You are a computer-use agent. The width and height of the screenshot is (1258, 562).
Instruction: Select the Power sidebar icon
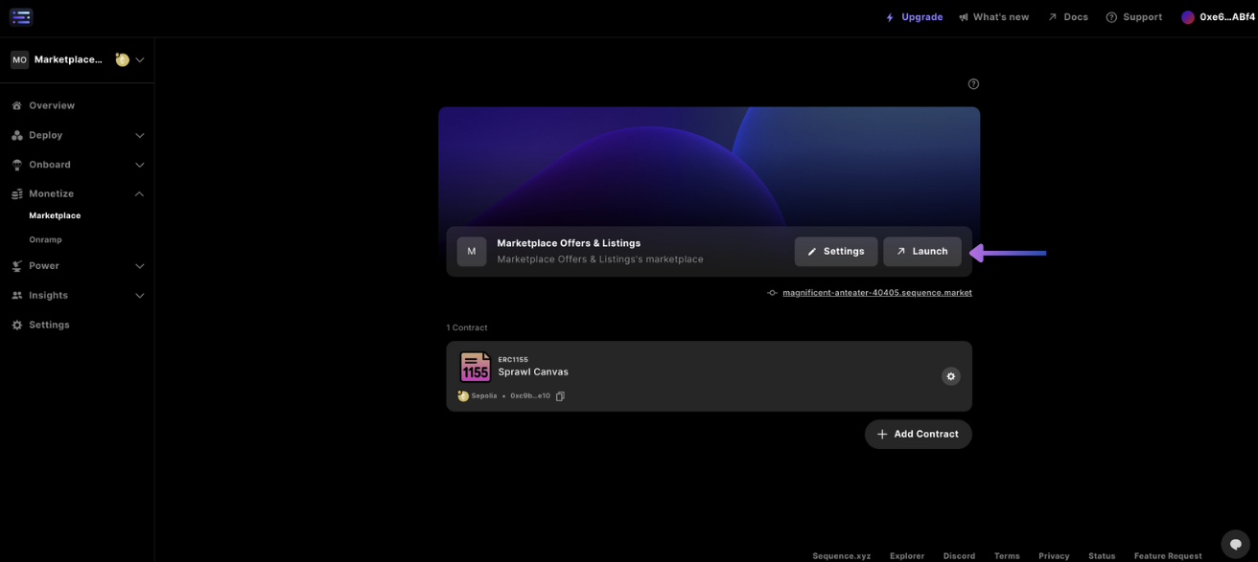(x=15, y=265)
